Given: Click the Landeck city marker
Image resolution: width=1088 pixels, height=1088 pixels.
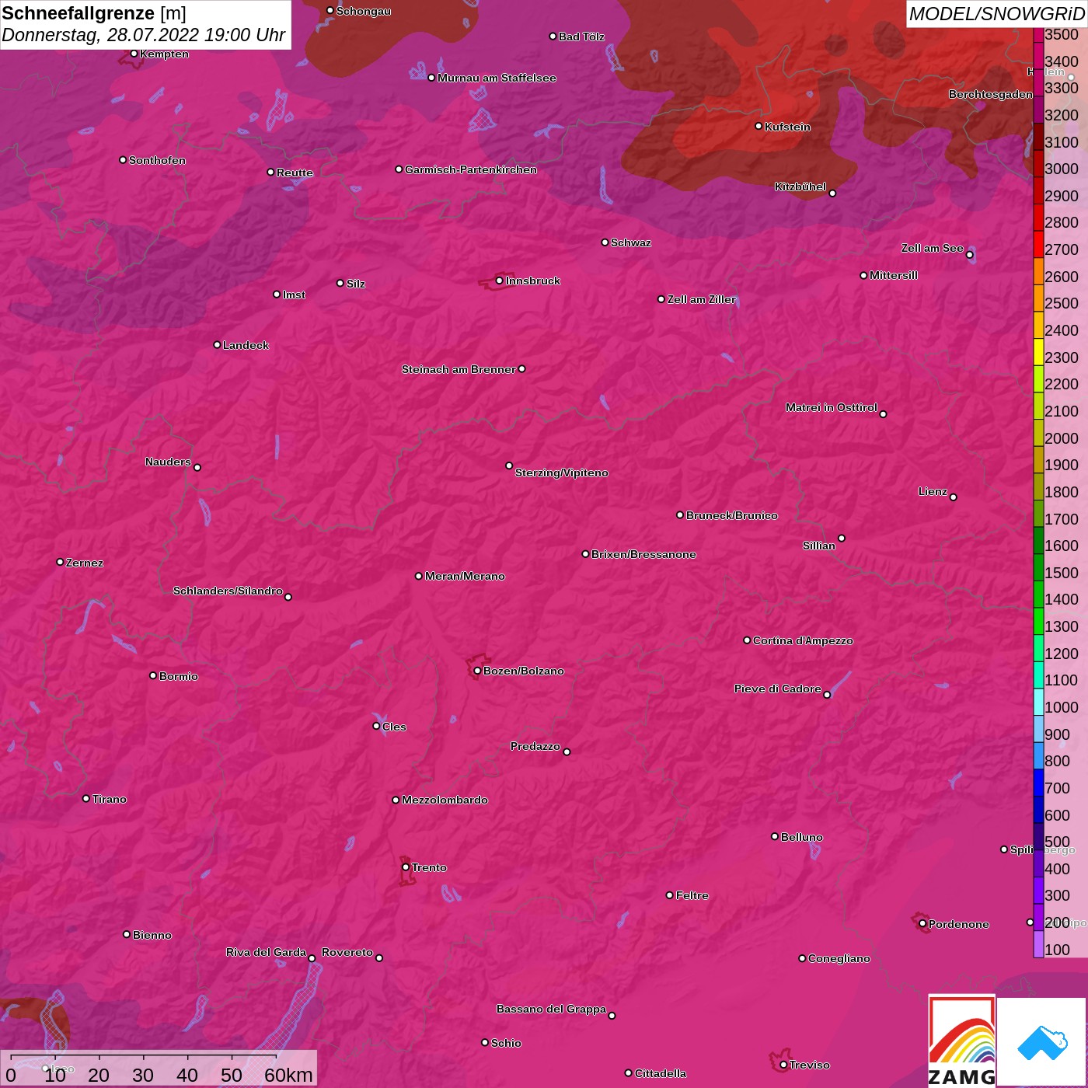Looking at the screenshot, I should [217, 345].
